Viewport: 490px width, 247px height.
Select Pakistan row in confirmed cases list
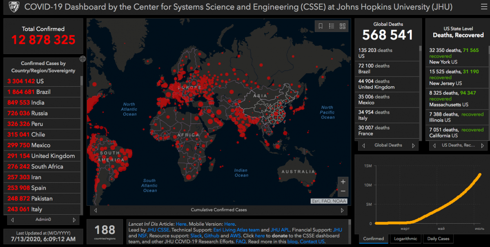(x=42, y=198)
